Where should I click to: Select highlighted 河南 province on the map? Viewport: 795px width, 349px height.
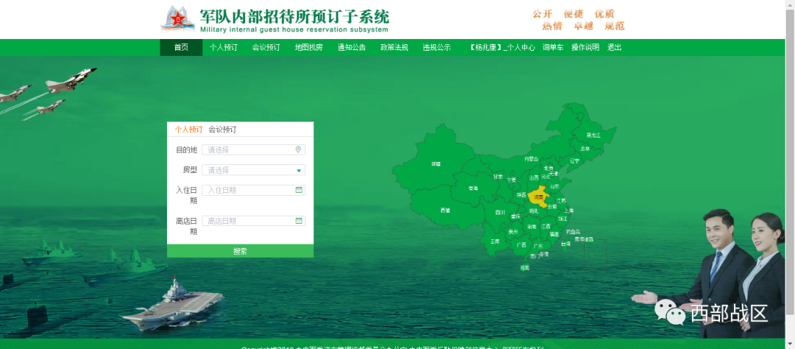[x=539, y=197]
